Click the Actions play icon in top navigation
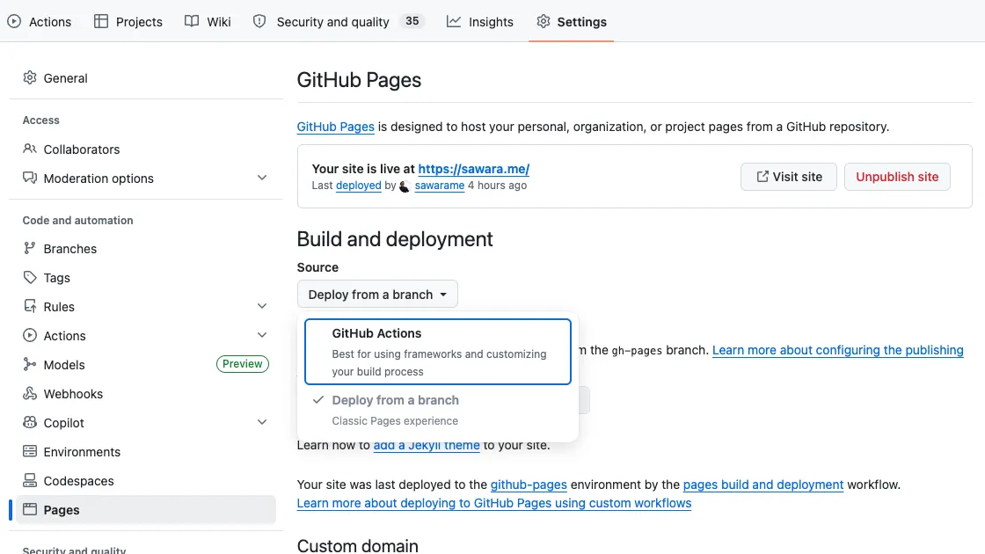Viewport: 985px width, 554px height. point(14,21)
